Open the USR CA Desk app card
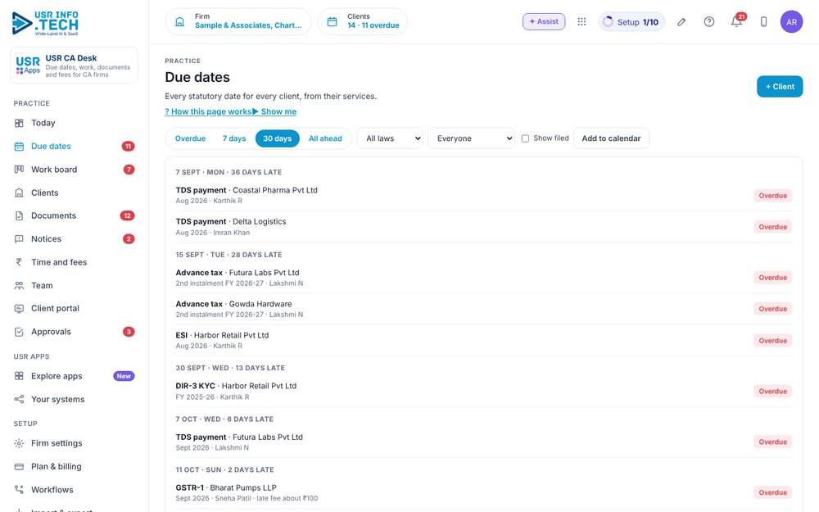The width and height of the screenshot is (819, 512). 75,66
